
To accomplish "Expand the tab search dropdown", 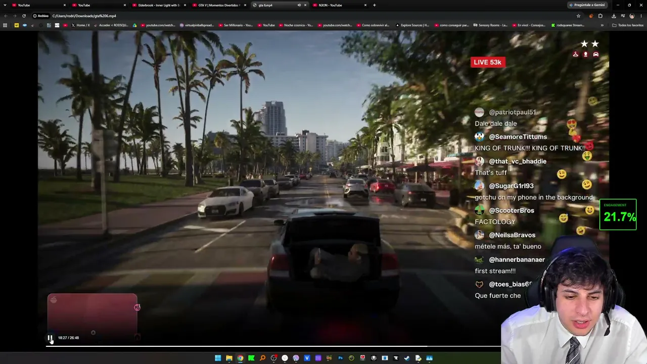I will (x=6, y=5).
